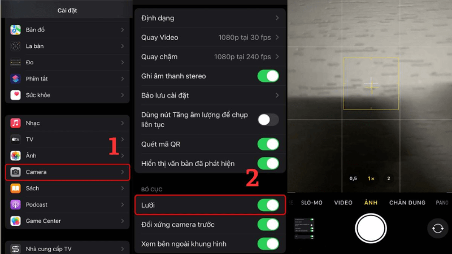Open the last photo thumbnail

pos(304,229)
